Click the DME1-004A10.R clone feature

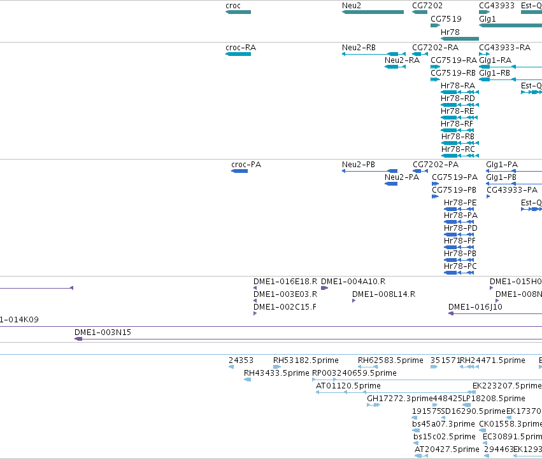pos(325,288)
